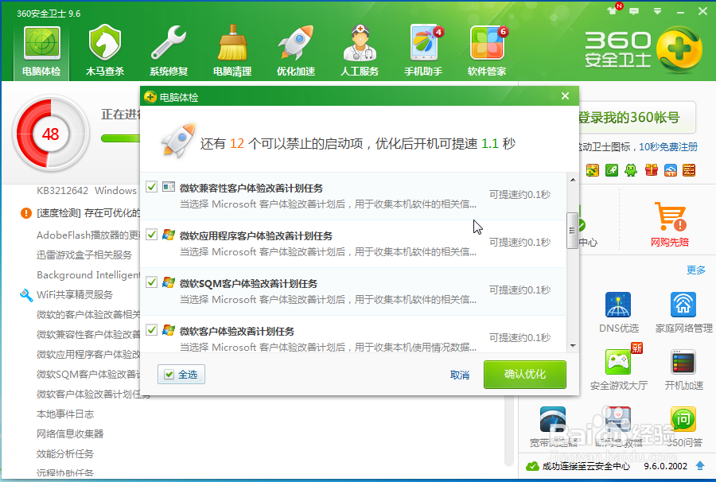716x482 pixels.
Task: Open the main menu dropdown arrow in the title bar
Action: point(658,11)
